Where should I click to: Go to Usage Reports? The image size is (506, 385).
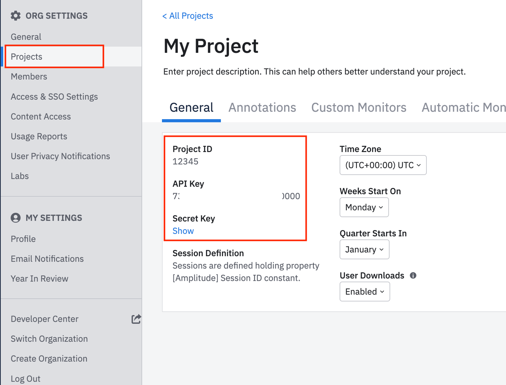pos(39,136)
